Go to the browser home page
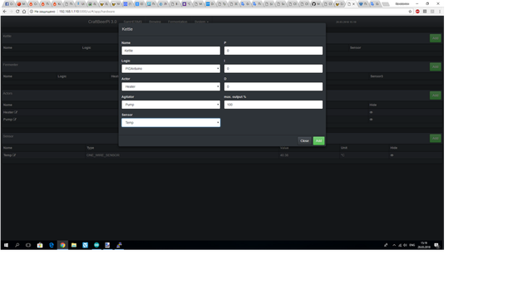 click(24, 11)
